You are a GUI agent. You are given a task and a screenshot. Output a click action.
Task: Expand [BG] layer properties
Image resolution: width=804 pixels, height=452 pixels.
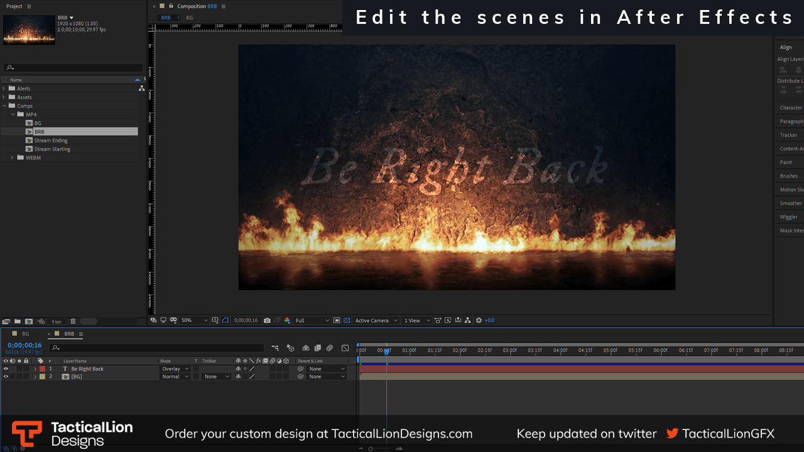click(x=35, y=377)
